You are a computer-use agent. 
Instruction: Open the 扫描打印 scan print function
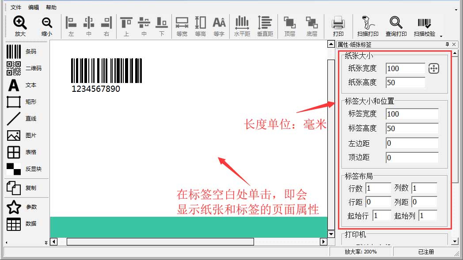pyautogui.click(x=368, y=26)
